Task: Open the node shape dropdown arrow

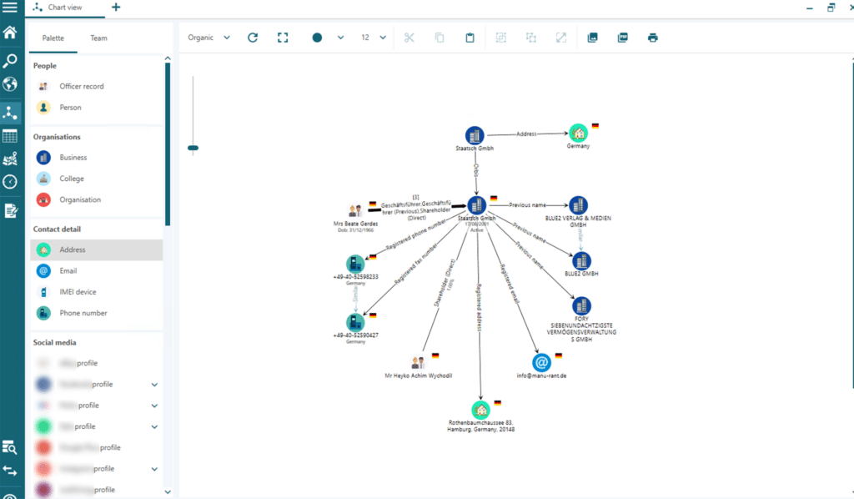Action: point(340,38)
